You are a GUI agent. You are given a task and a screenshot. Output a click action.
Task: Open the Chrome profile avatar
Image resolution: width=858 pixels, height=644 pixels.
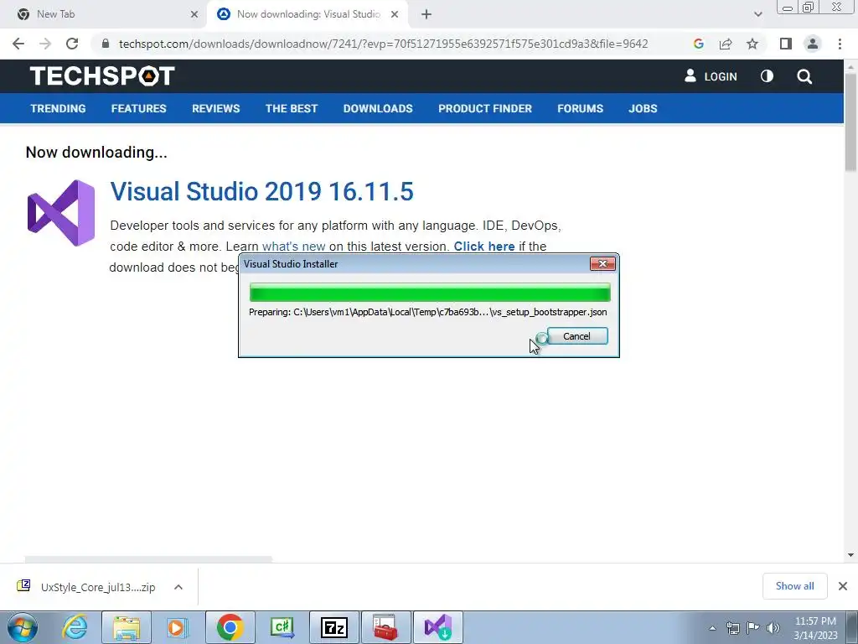(x=813, y=44)
